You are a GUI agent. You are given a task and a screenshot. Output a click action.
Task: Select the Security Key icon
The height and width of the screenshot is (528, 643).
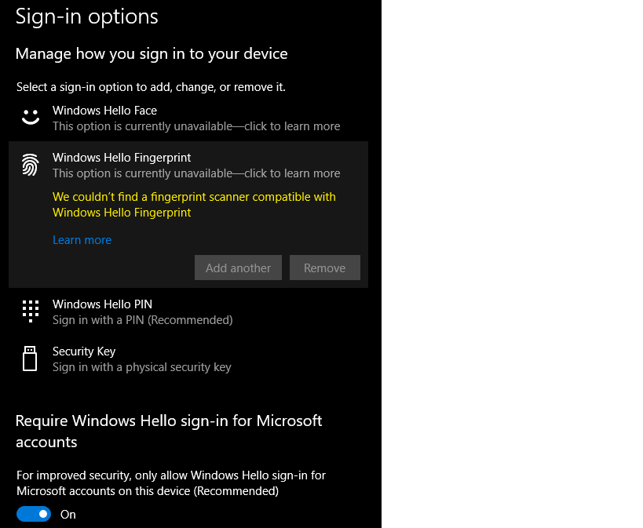(30, 359)
